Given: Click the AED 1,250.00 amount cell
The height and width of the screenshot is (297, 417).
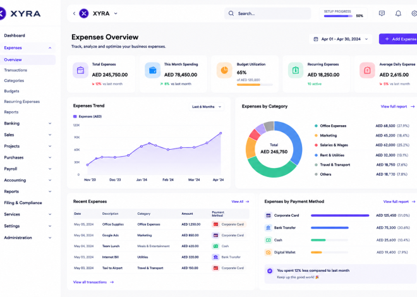Looking at the screenshot, I should 191,224.
